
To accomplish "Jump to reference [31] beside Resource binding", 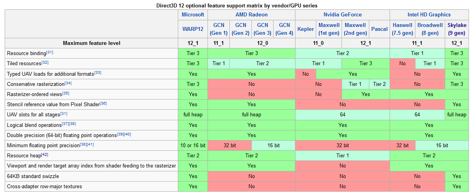I will (50, 52).
